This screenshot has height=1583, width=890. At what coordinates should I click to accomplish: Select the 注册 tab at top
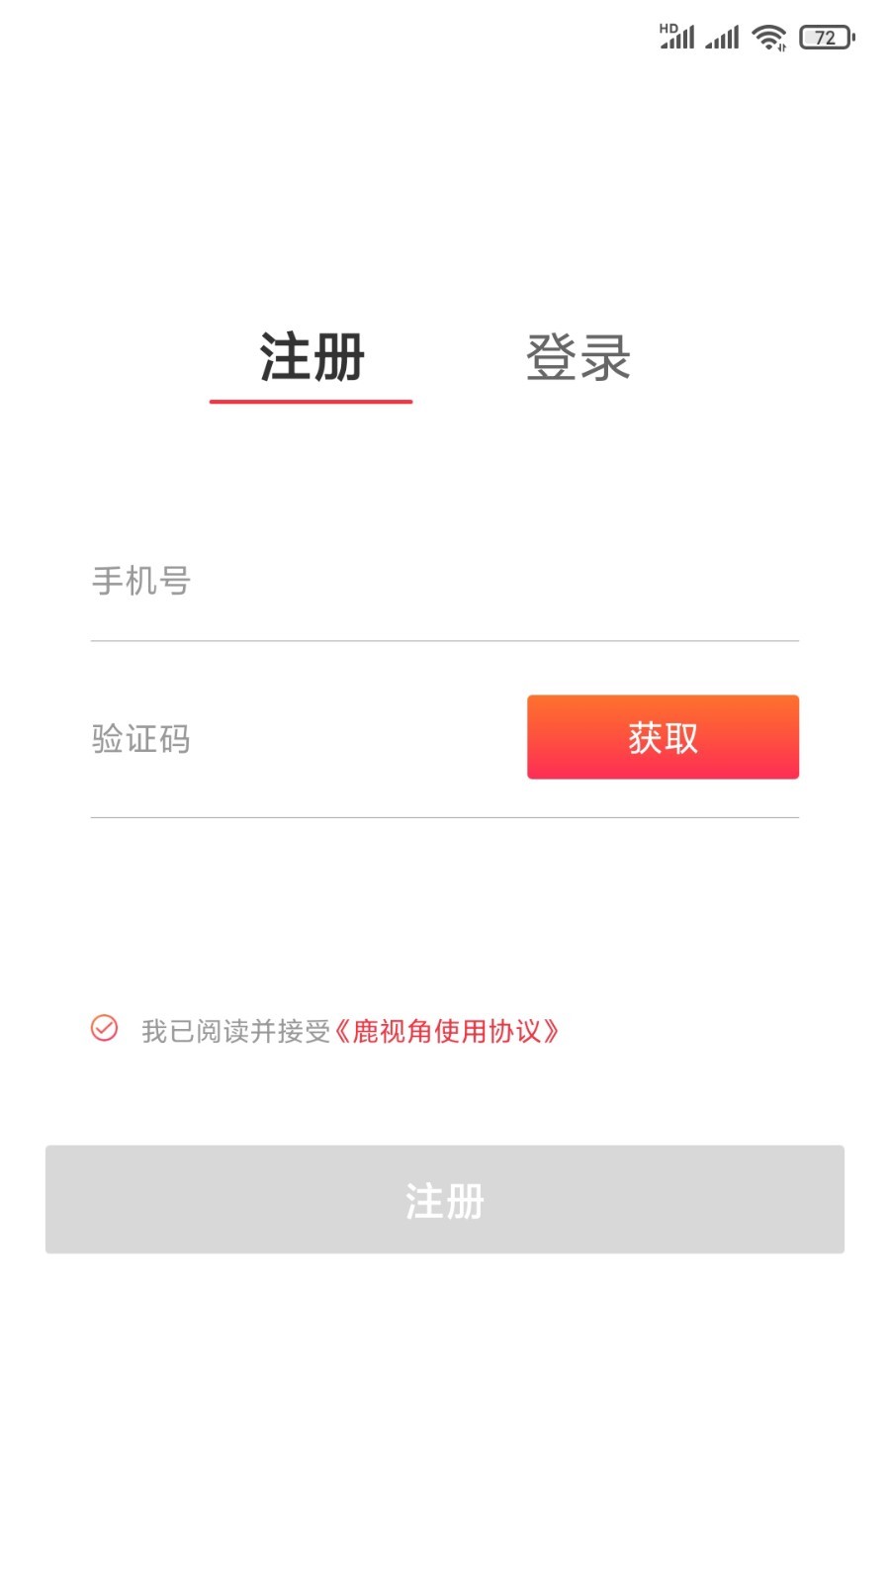pyautogui.click(x=311, y=358)
